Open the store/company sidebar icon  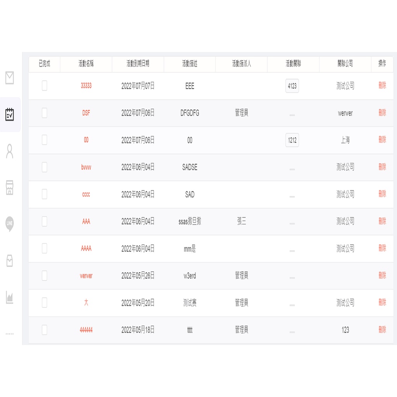pos(10,188)
